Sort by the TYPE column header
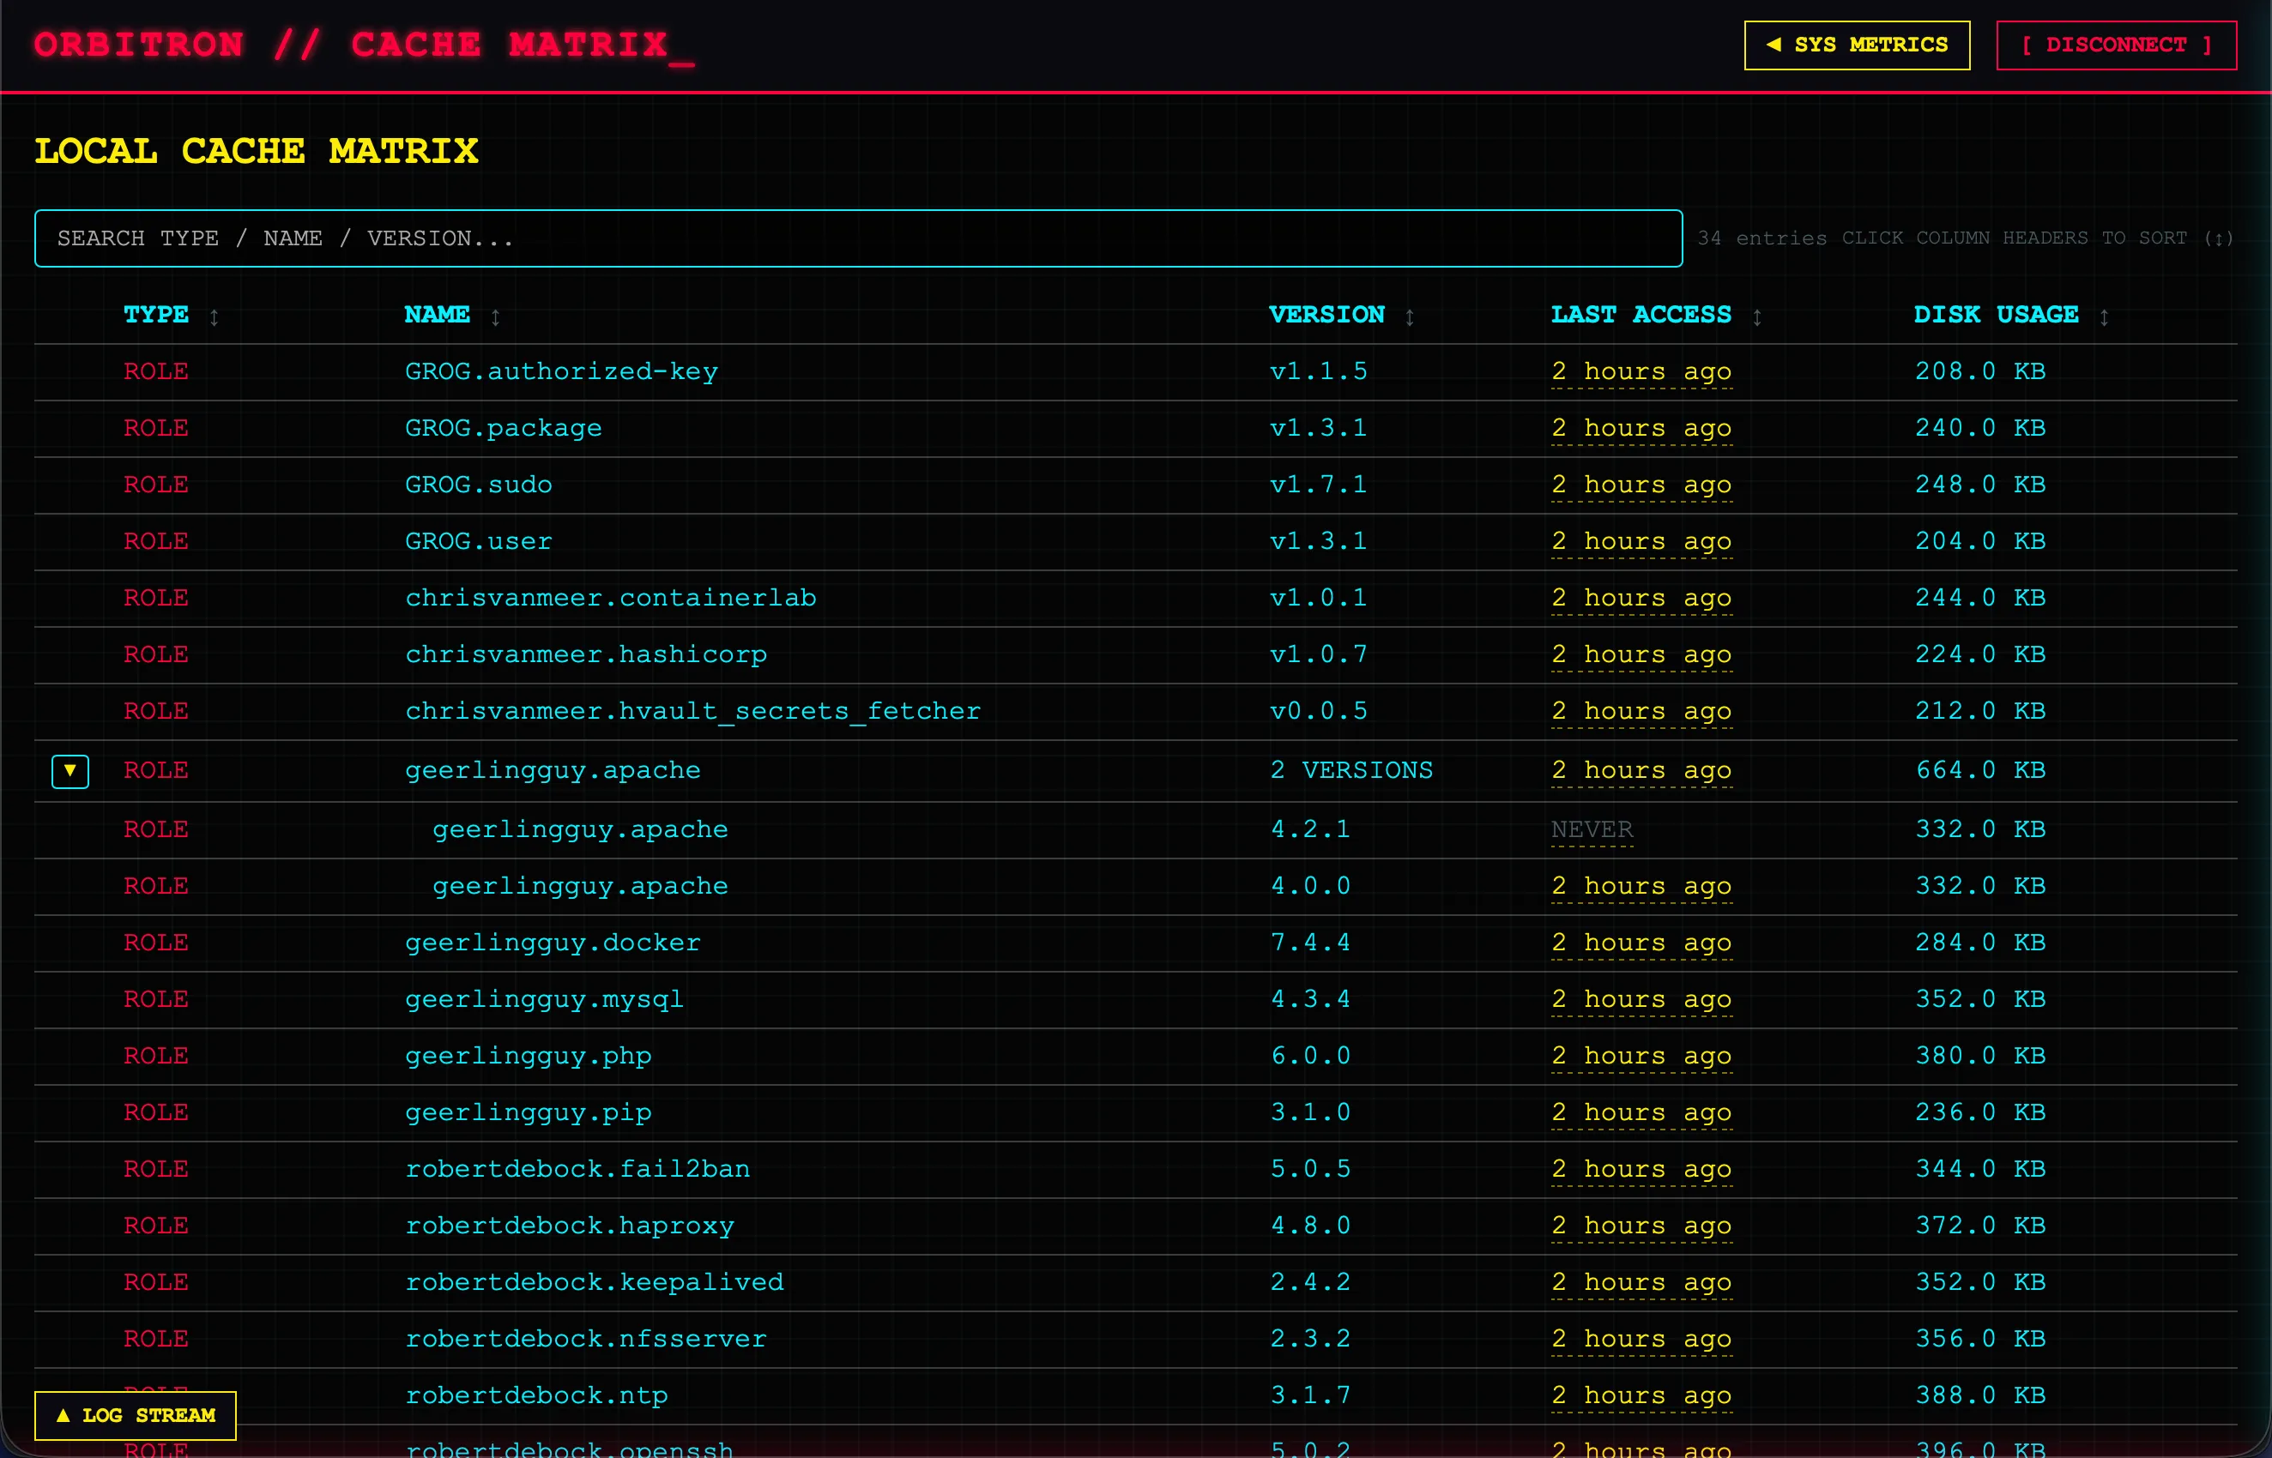This screenshot has width=2272, height=1458. [171, 314]
